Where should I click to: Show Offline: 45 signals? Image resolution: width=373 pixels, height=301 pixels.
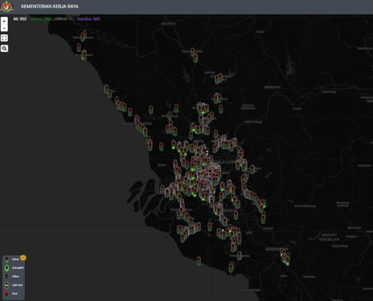point(63,19)
